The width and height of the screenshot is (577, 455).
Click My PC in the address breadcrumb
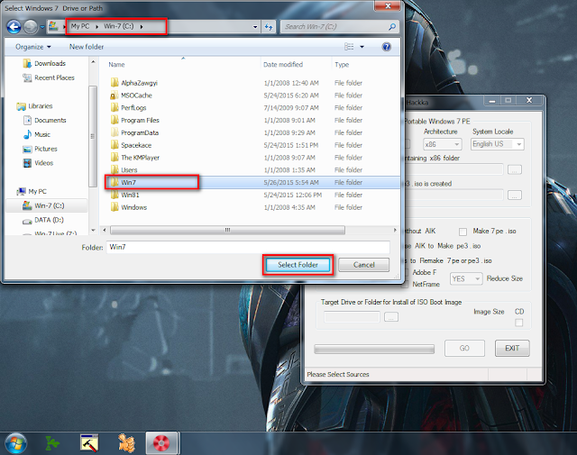(x=80, y=26)
